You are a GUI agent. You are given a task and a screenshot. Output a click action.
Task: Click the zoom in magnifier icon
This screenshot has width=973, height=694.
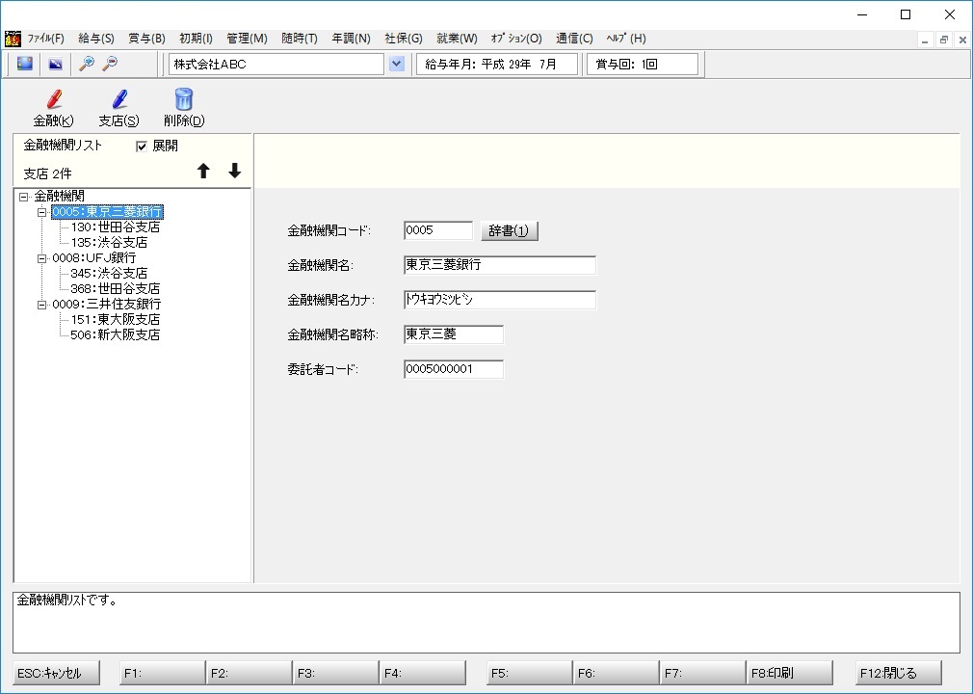click(87, 64)
